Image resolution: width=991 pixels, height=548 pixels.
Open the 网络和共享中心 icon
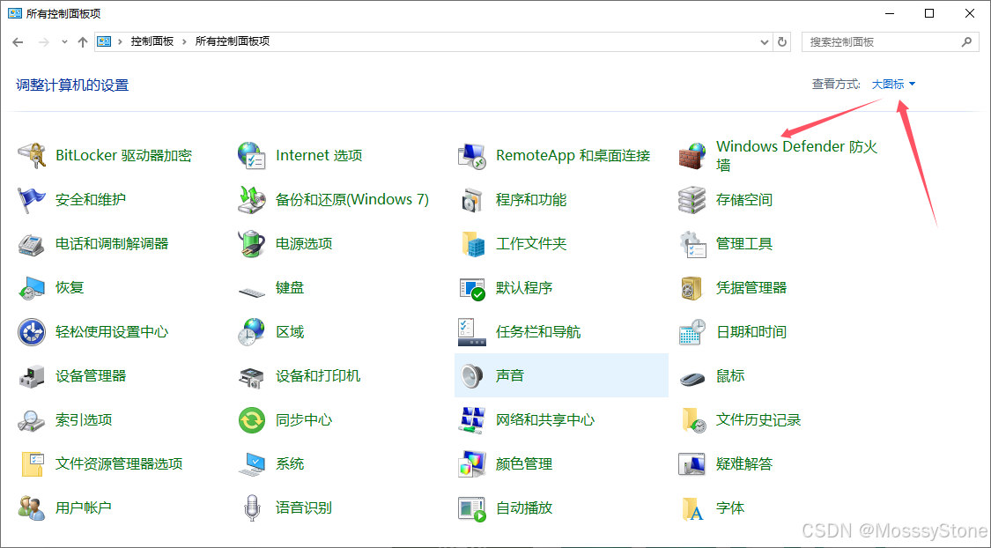coord(471,419)
